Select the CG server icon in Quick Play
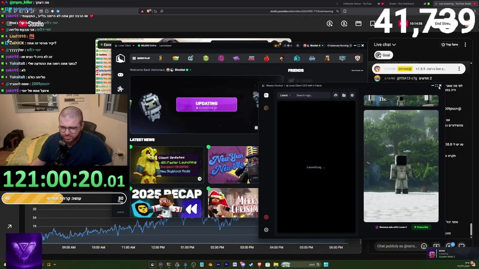 click(x=190, y=58)
